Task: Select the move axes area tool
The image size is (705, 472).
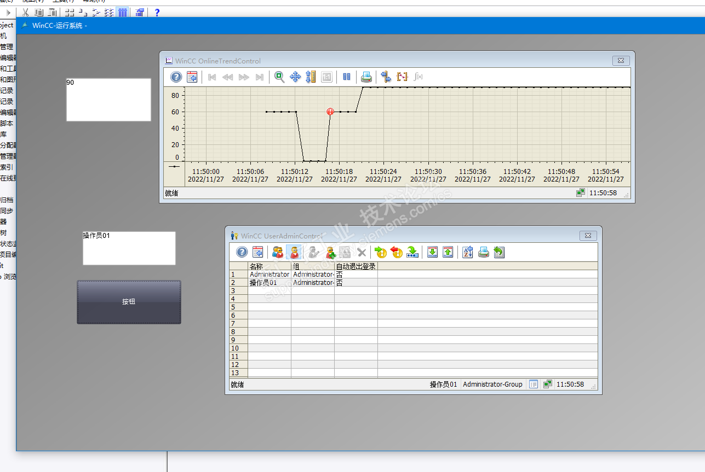Action: click(295, 77)
